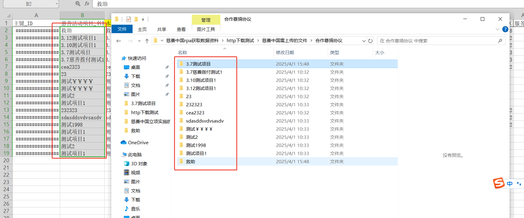Click the 视频 film icon in the navigation pane
This screenshot has height=218, width=524.
pos(127,173)
